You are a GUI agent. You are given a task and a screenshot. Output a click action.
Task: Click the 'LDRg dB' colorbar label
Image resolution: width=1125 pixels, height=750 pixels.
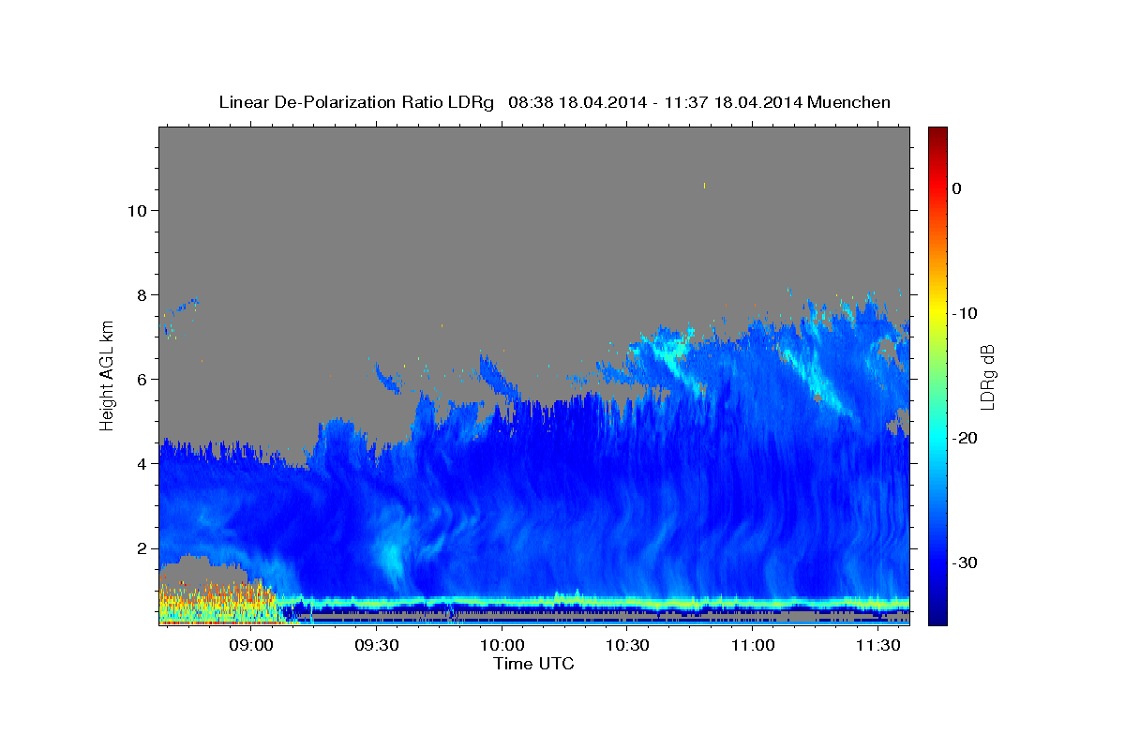(987, 377)
